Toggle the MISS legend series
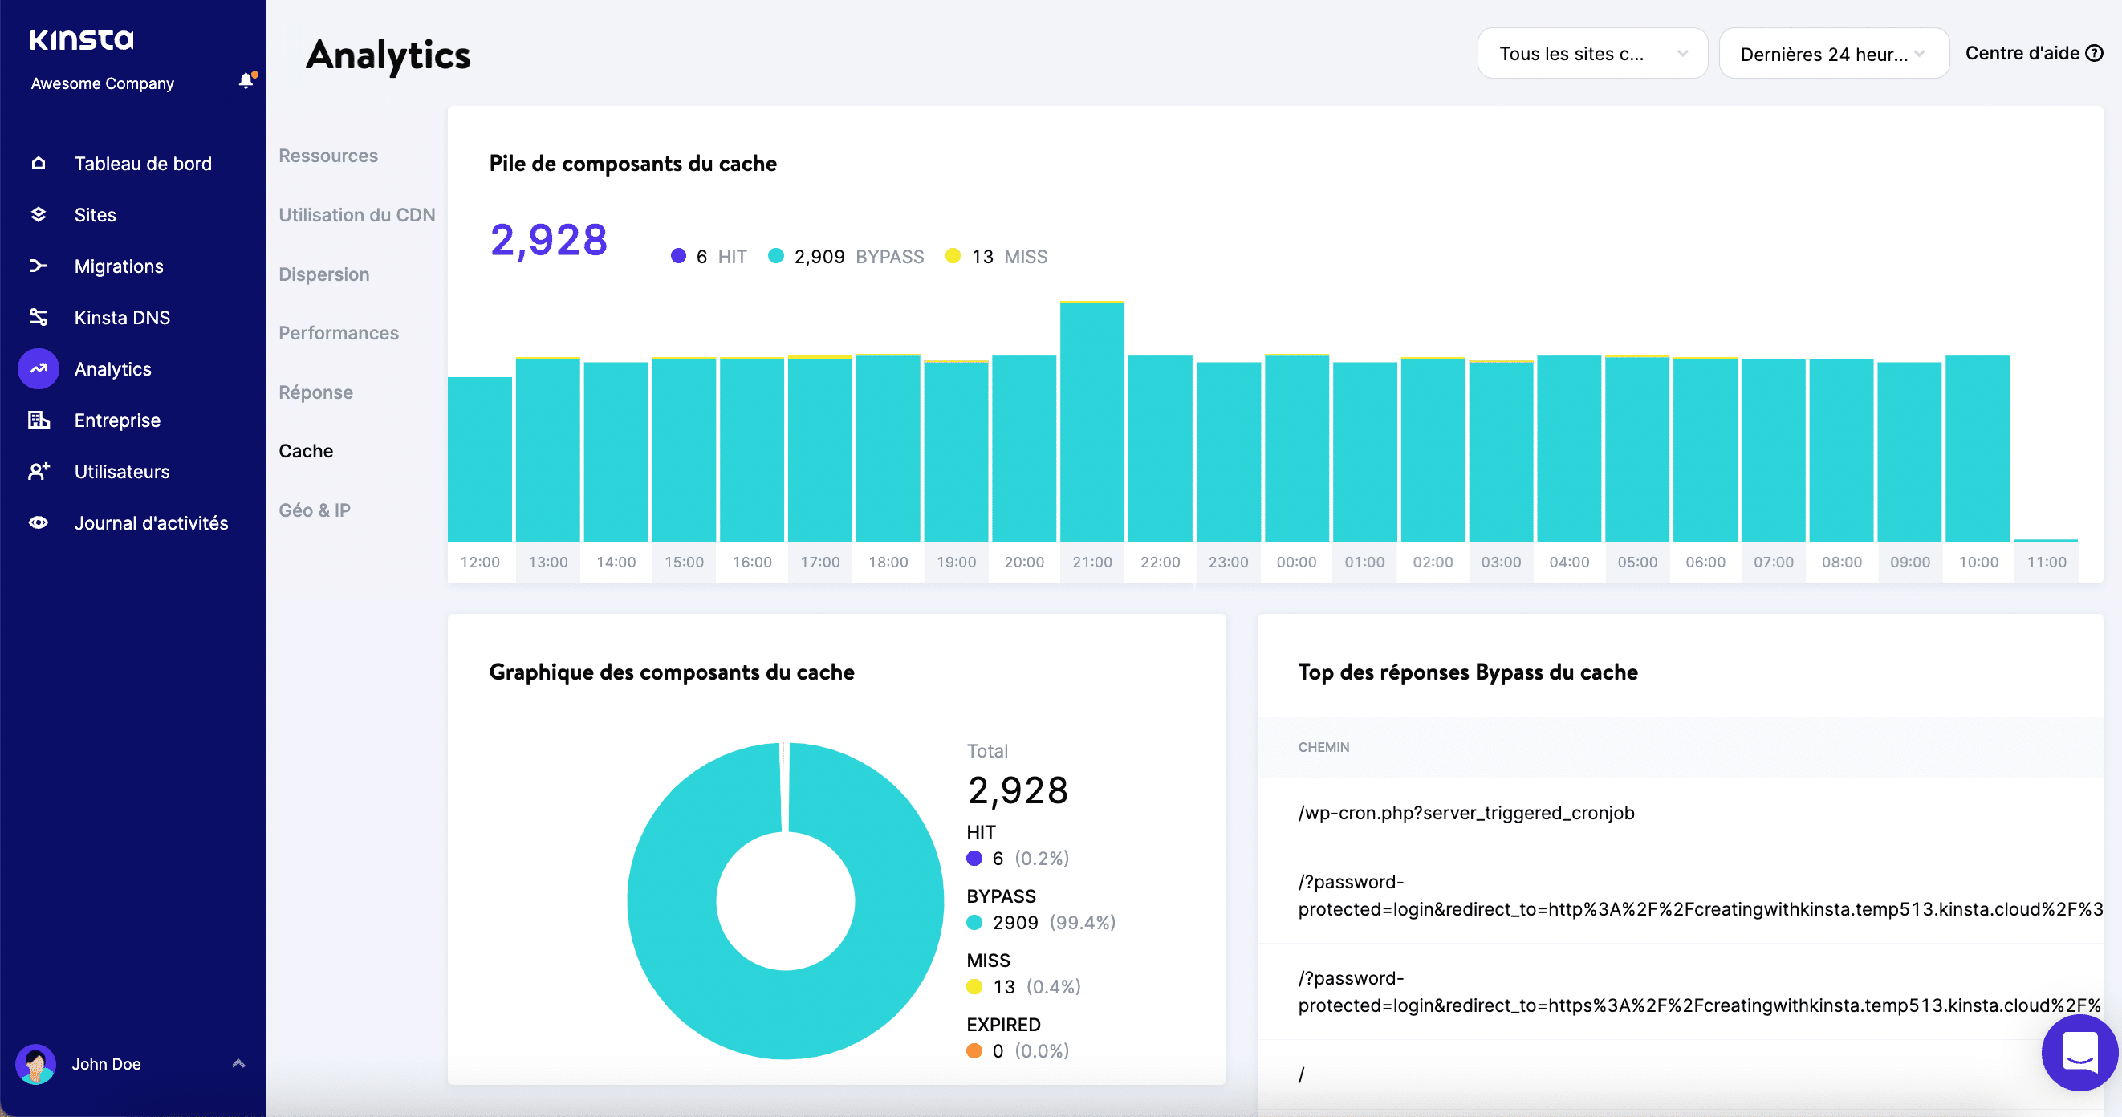This screenshot has height=1117, width=2122. coord(998,257)
